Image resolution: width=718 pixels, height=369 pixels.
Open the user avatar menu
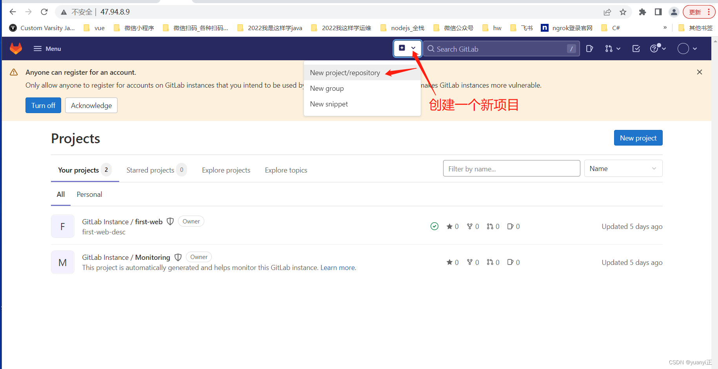point(687,49)
